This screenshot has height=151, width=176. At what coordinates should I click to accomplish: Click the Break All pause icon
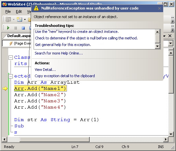tap(16, 28)
